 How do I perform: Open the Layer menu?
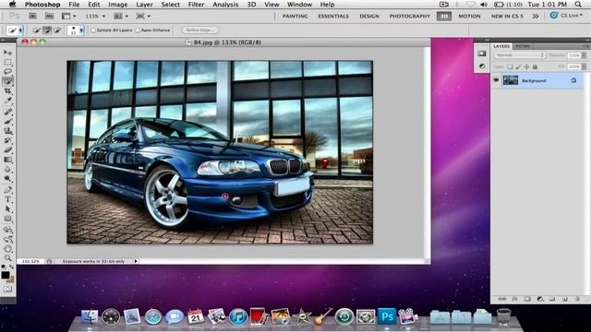(x=144, y=5)
